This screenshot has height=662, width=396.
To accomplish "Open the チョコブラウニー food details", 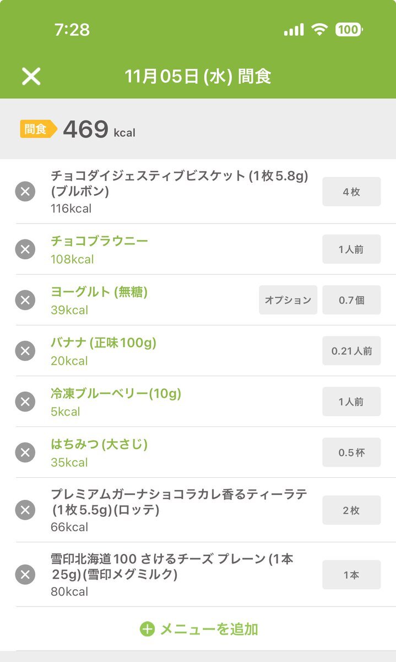I will point(99,242).
